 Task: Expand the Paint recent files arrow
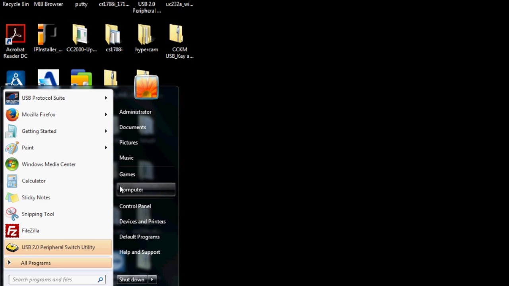pyautogui.click(x=106, y=148)
